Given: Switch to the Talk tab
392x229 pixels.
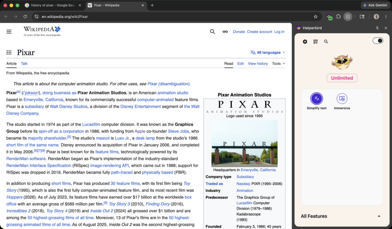Looking at the screenshot, I should 24,64.
